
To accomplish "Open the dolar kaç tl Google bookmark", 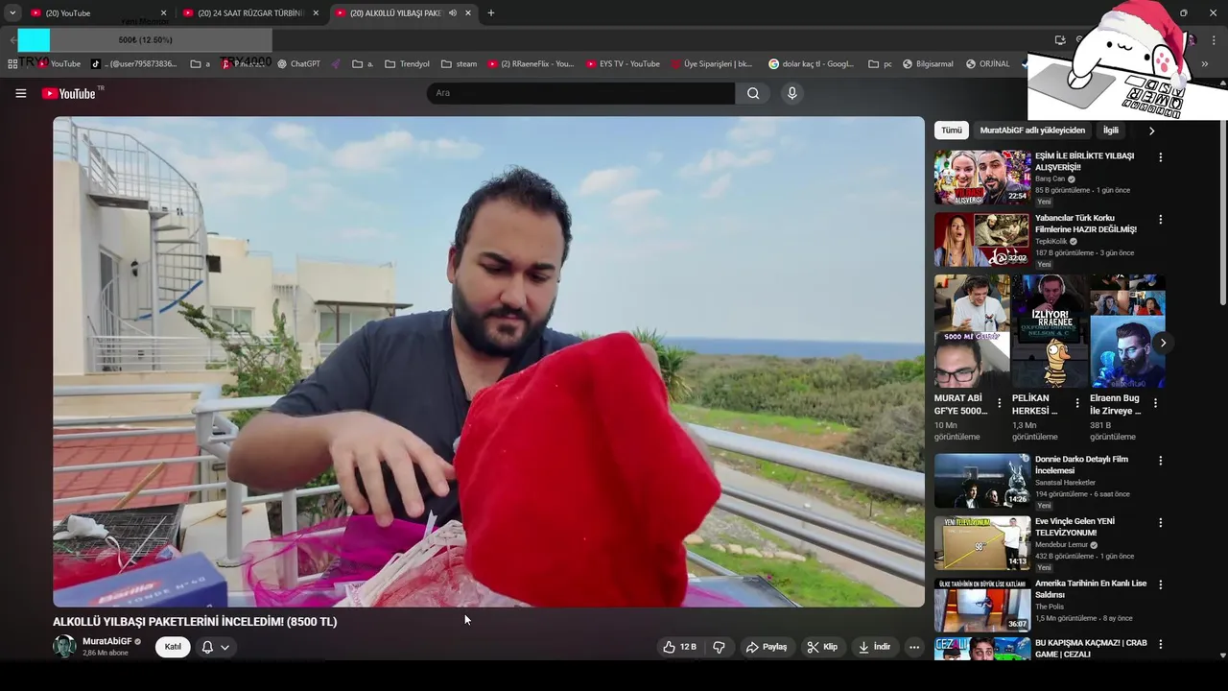I will click(812, 64).
